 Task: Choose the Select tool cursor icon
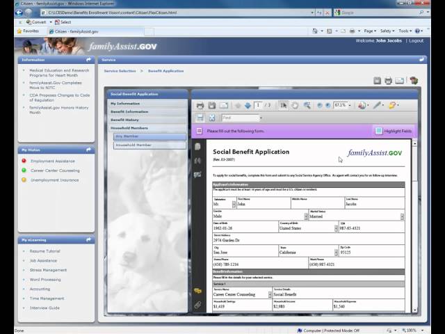[x=283, y=105]
